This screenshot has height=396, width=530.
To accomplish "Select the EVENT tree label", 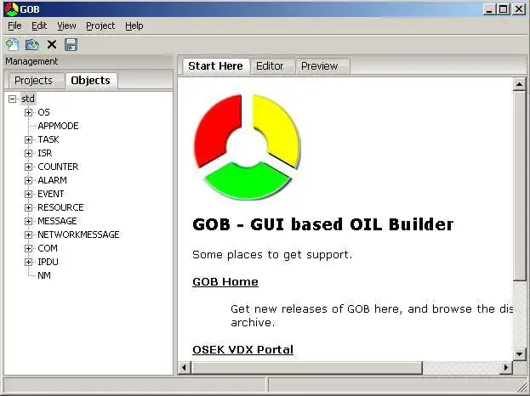I will (51, 194).
